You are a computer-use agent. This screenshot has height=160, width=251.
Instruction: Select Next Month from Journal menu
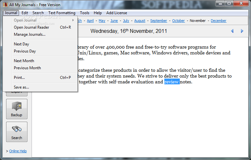pos(45,61)
